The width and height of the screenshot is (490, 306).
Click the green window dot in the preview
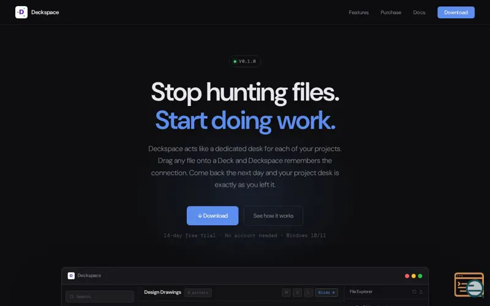420,276
